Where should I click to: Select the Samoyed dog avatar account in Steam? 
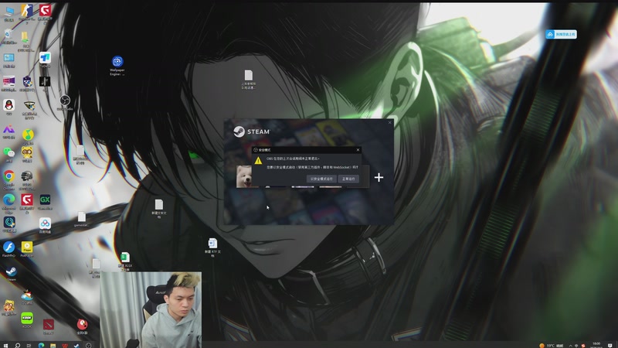click(244, 176)
